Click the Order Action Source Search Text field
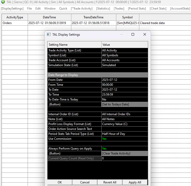191x186 pixels. pyautogui.click(x=125, y=129)
